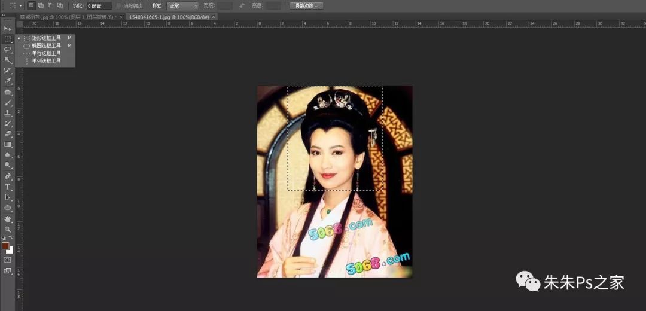Select the Move tool

coord(7,29)
